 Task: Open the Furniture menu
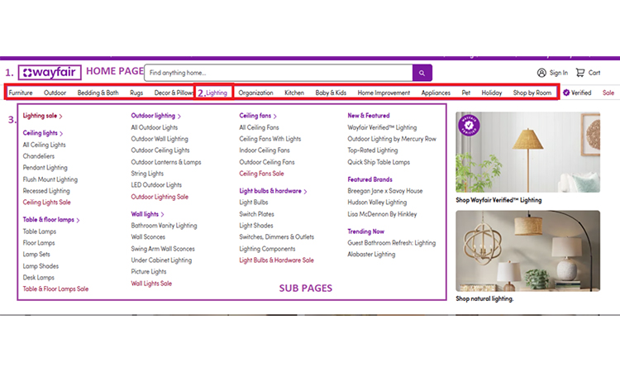point(21,93)
